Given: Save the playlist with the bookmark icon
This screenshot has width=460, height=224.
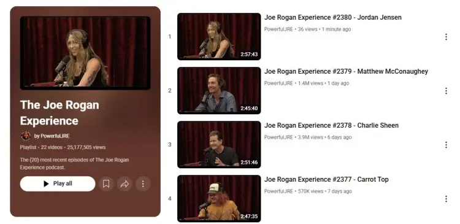Looking at the screenshot, I should click(x=106, y=183).
